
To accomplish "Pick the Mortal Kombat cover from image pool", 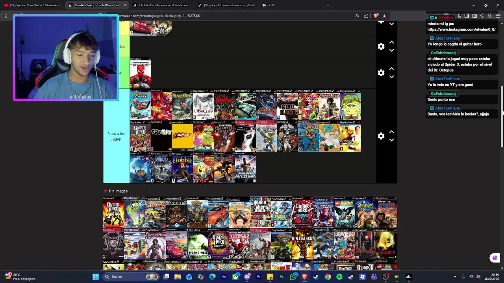I will point(114,244).
